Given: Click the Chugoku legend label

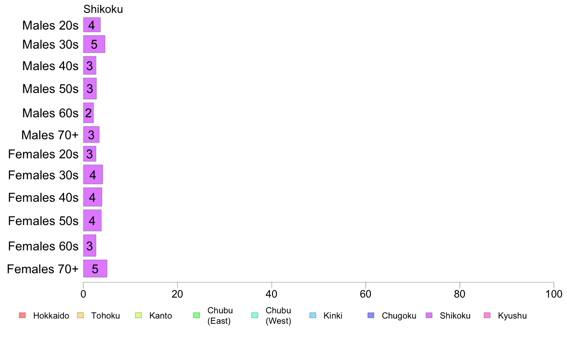Looking at the screenshot, I should 399,316.
